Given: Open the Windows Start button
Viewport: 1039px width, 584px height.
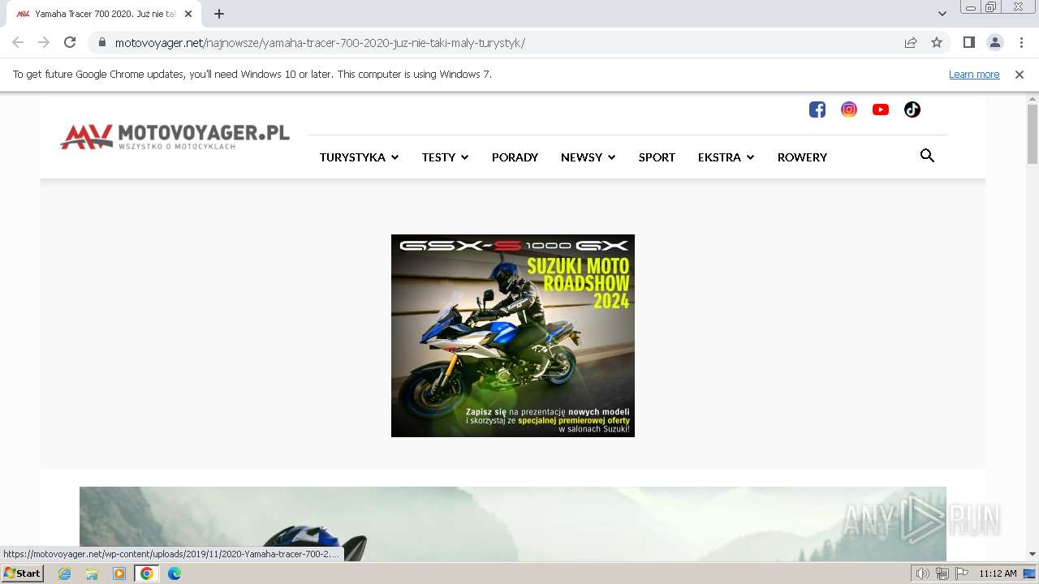Looking at the screenshot, I should pos(22,573).
